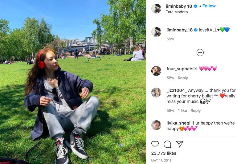
Task: Click the verified badge beside header username
Action: pos(195,6)
